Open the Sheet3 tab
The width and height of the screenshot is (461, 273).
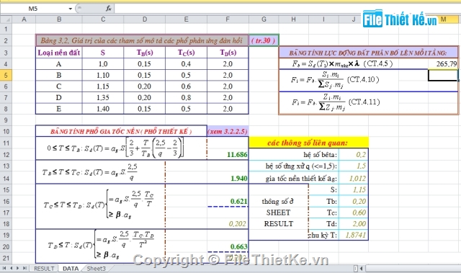(x=96, y=269)
